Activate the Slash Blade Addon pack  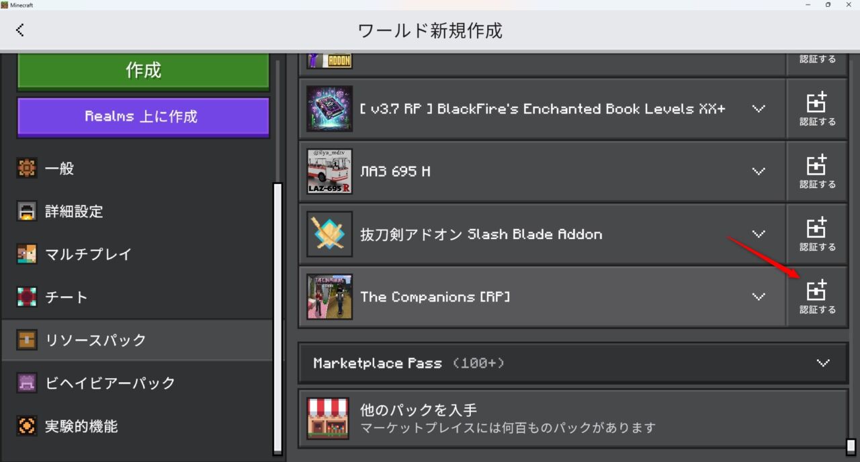pyautogui.click(x=817, y=234)
